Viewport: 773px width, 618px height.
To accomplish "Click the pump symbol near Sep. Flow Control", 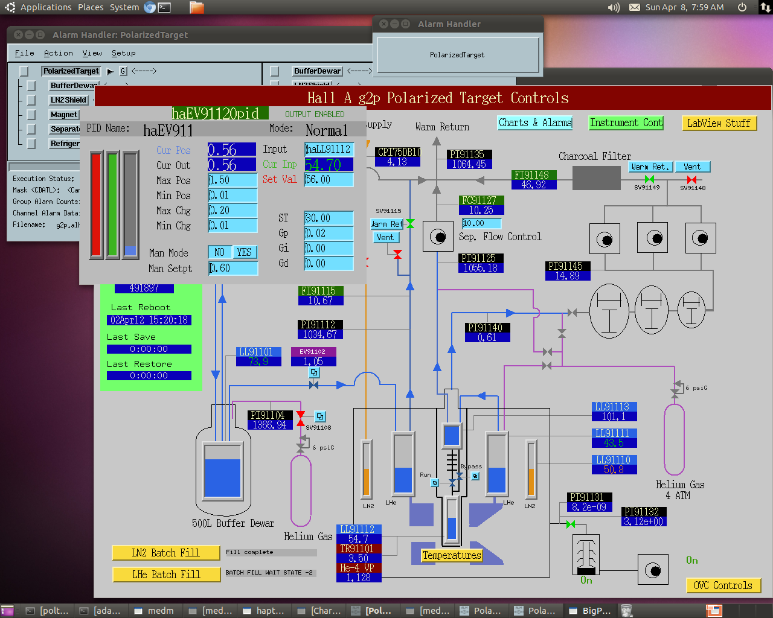I will pyautogui.click(x=438, y=237).
